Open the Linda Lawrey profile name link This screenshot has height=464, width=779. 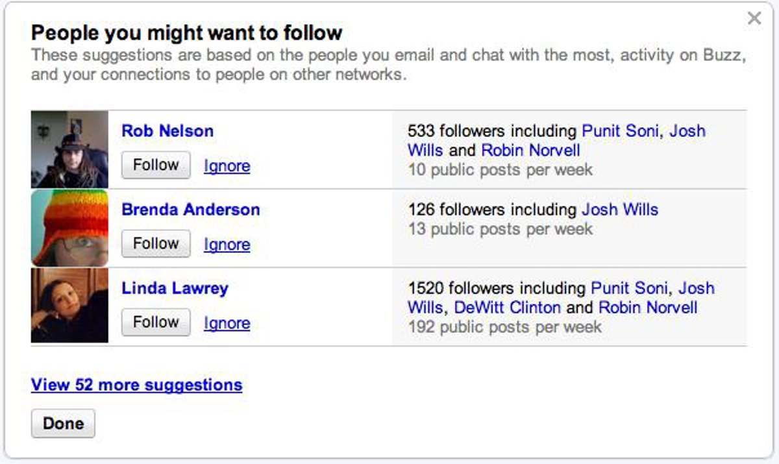(175, 288)
